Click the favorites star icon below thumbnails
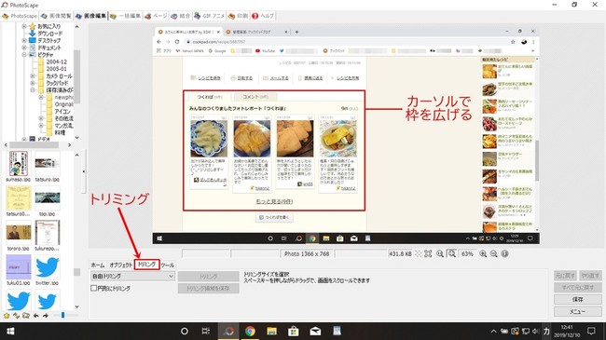The height and width of the screenshot is (340, 606). [7, 315]
